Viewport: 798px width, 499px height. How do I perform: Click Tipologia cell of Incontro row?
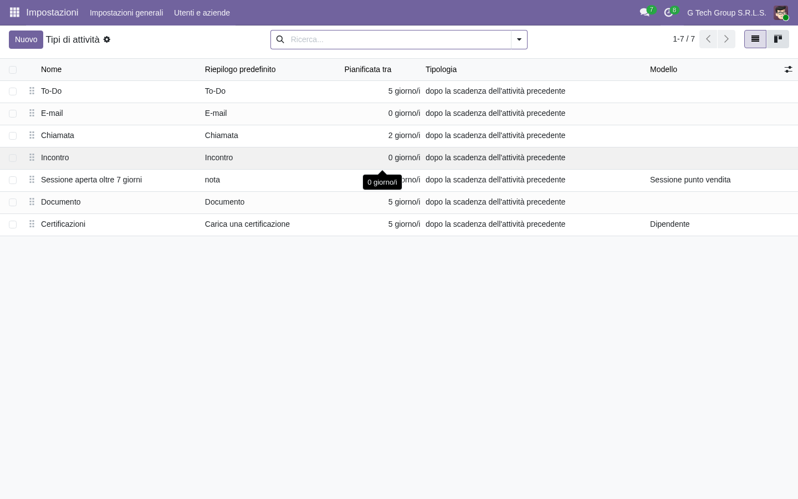(495, 157)
